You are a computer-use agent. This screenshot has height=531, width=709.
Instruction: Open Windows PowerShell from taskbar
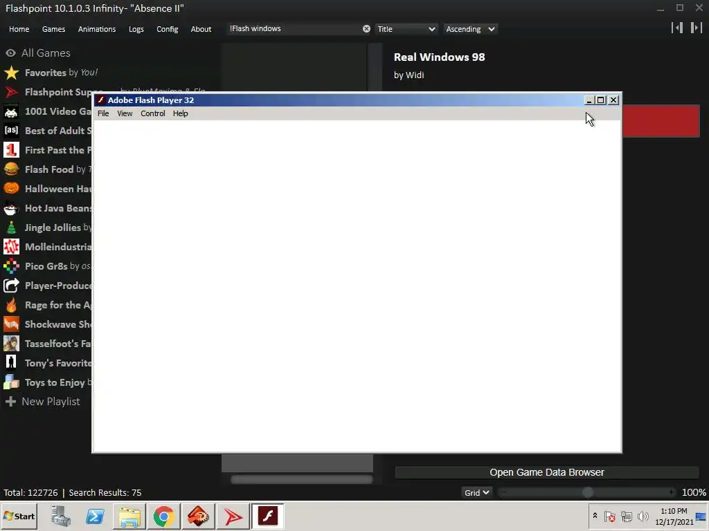[x=95, y=516]
